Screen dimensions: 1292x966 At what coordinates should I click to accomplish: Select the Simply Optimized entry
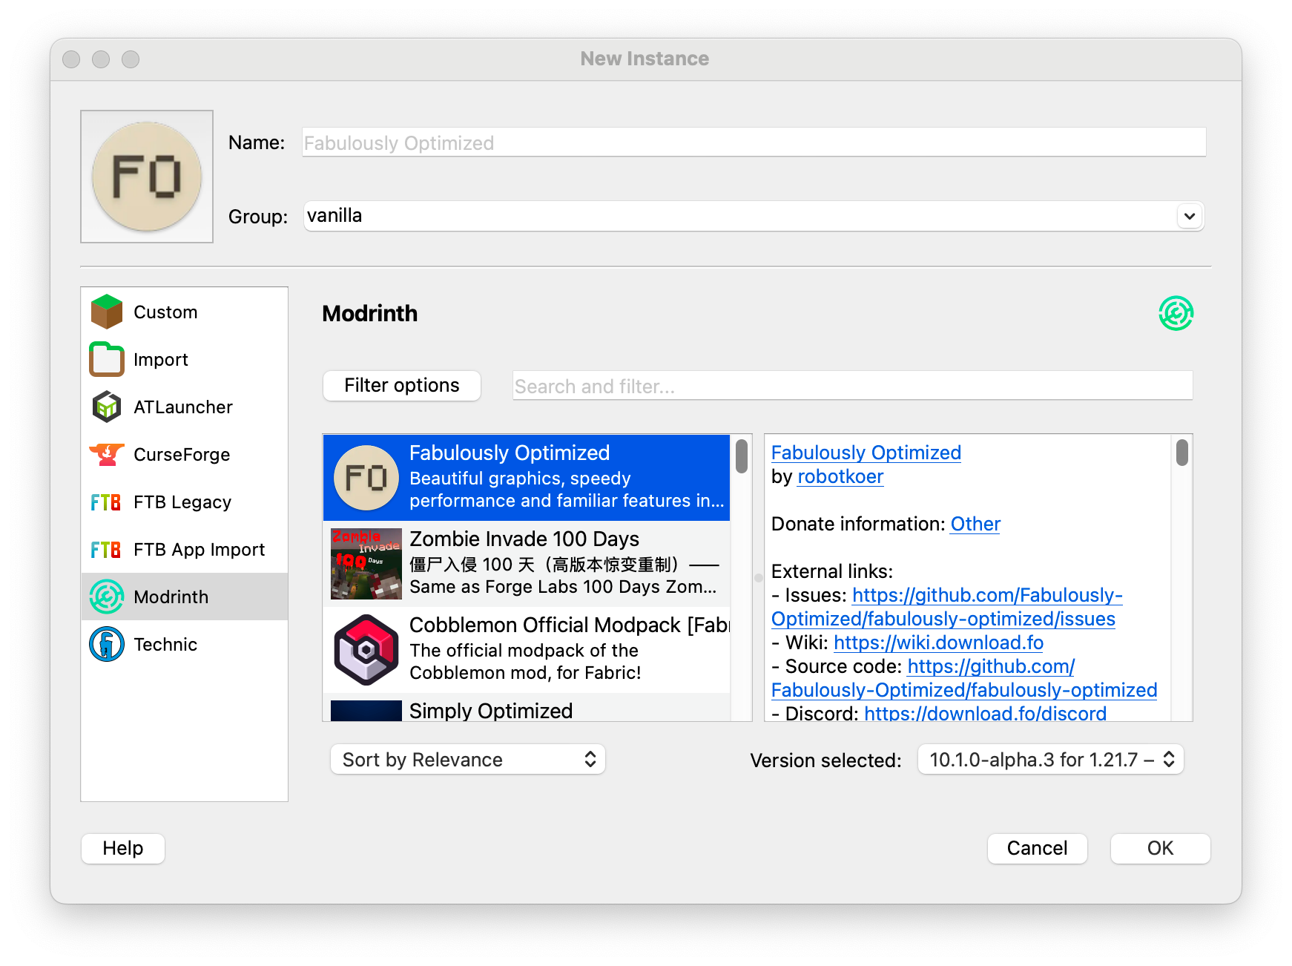point(527,708)
